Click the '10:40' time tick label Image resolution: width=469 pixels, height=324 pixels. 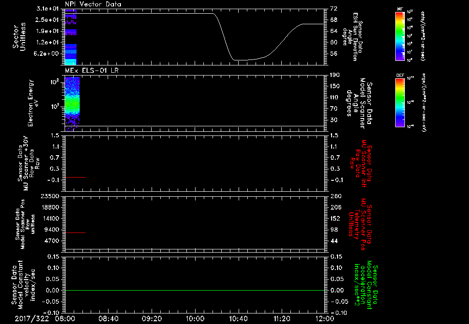click(x=238, y=319)
